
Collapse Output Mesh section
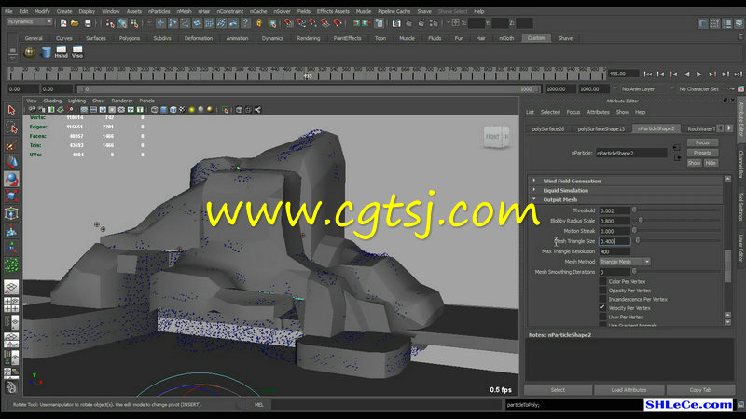[534, 199]
